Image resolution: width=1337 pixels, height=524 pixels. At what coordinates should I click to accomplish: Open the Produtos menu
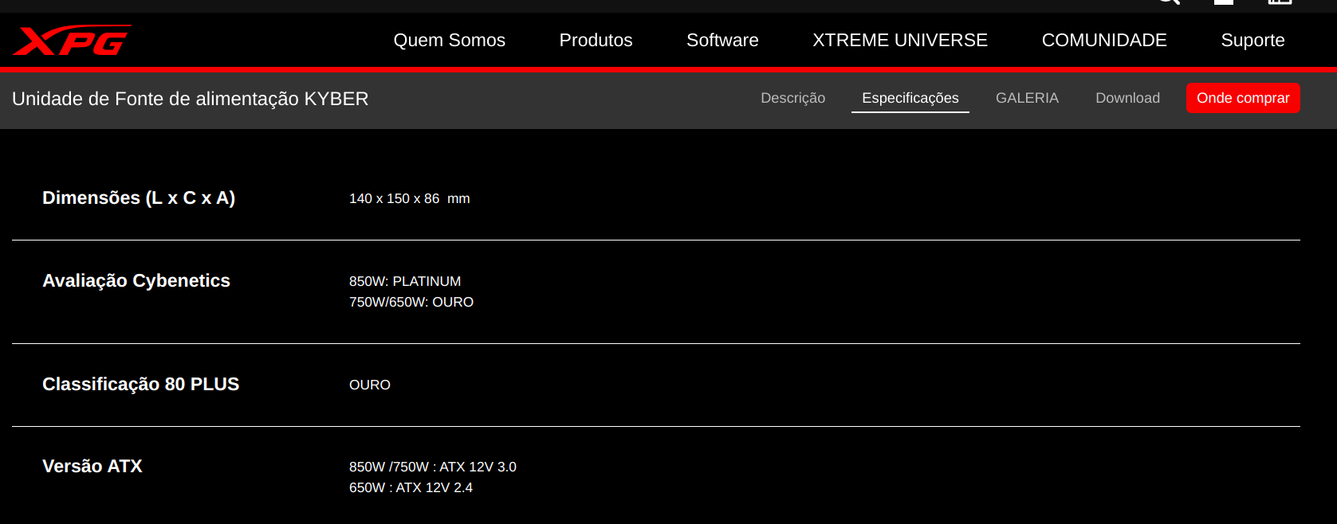pos(596,40)
